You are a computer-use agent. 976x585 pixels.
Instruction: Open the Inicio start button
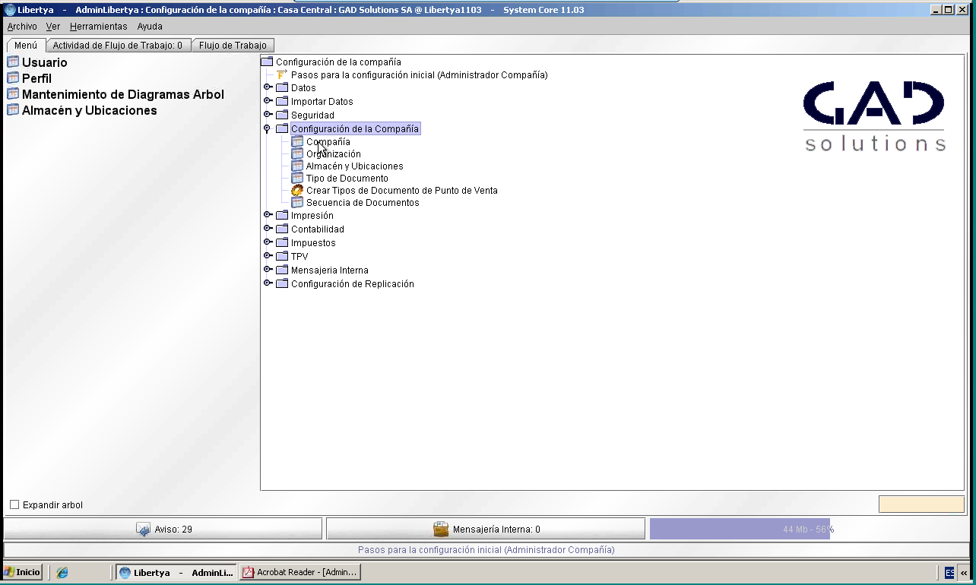tap(23, 572)
